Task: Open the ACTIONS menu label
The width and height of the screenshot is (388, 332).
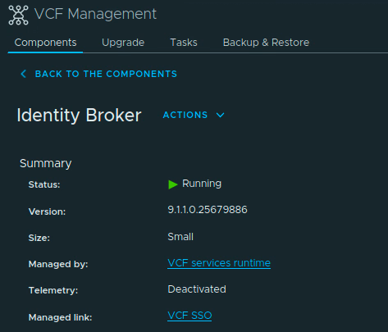Action: click(x=185, y=115)
